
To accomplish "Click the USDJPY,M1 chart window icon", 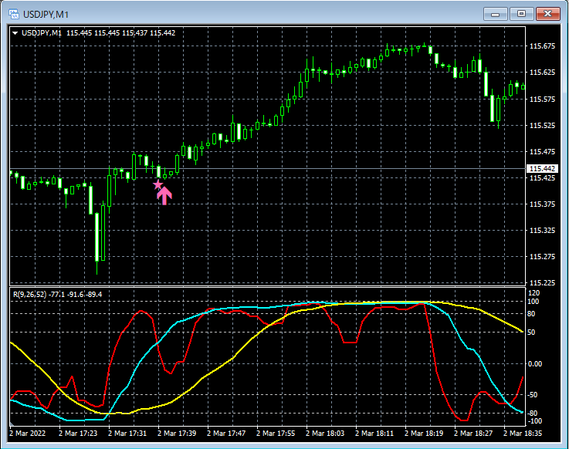I will pos(14,14).
